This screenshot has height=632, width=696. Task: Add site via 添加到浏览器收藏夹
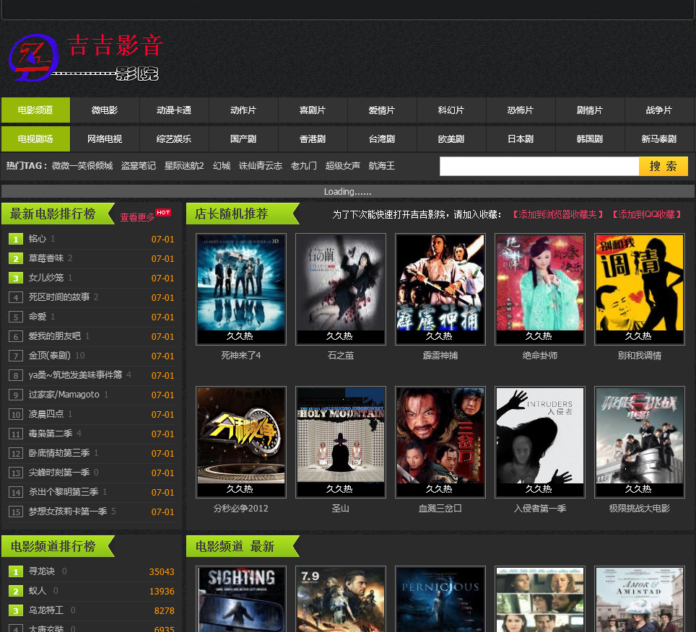click(558, 215)
